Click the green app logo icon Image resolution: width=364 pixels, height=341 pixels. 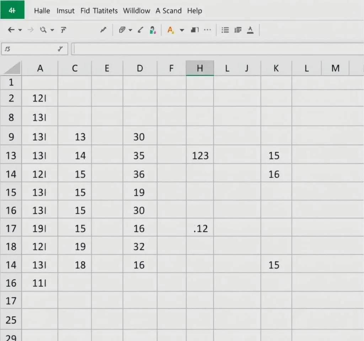pyautogui.click(x=12, y=10)
